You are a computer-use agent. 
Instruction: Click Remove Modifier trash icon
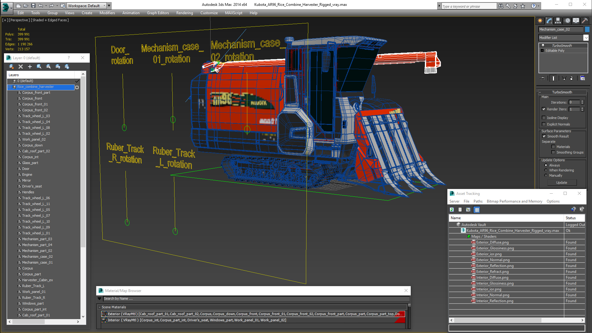point(571,78)
